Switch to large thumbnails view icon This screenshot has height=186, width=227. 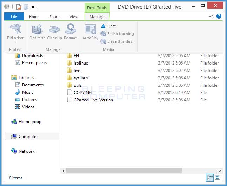pos(218,178)
